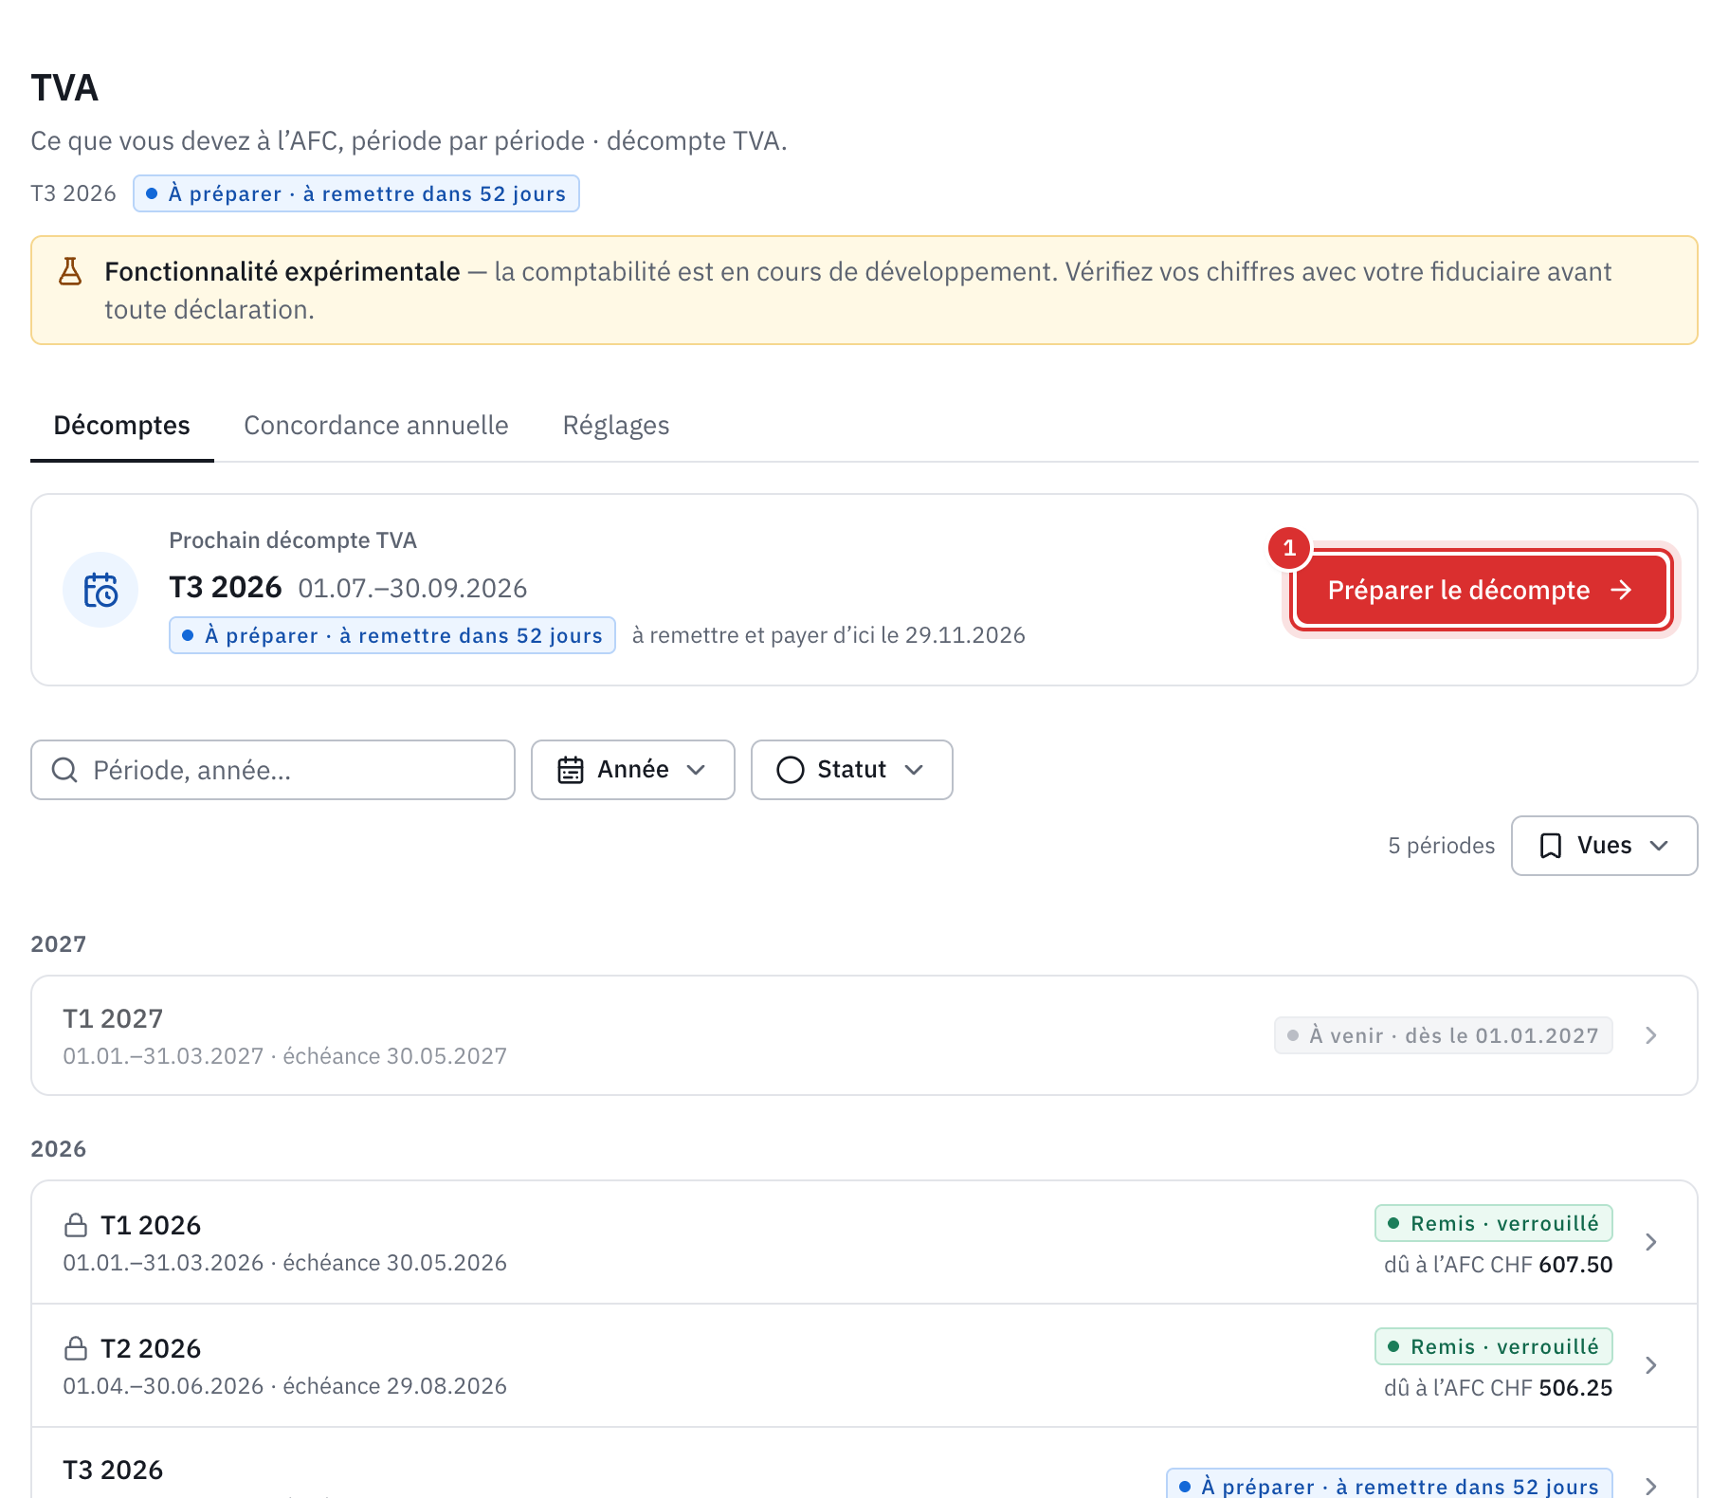Click the arrow icon on Préparer le décompte

1622,590
